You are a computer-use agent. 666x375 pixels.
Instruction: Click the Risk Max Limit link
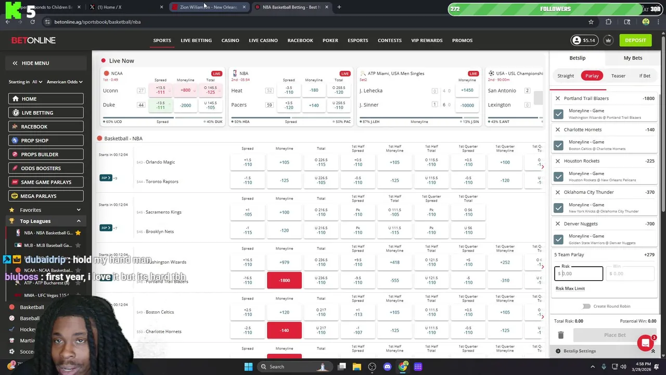point(570,289)
